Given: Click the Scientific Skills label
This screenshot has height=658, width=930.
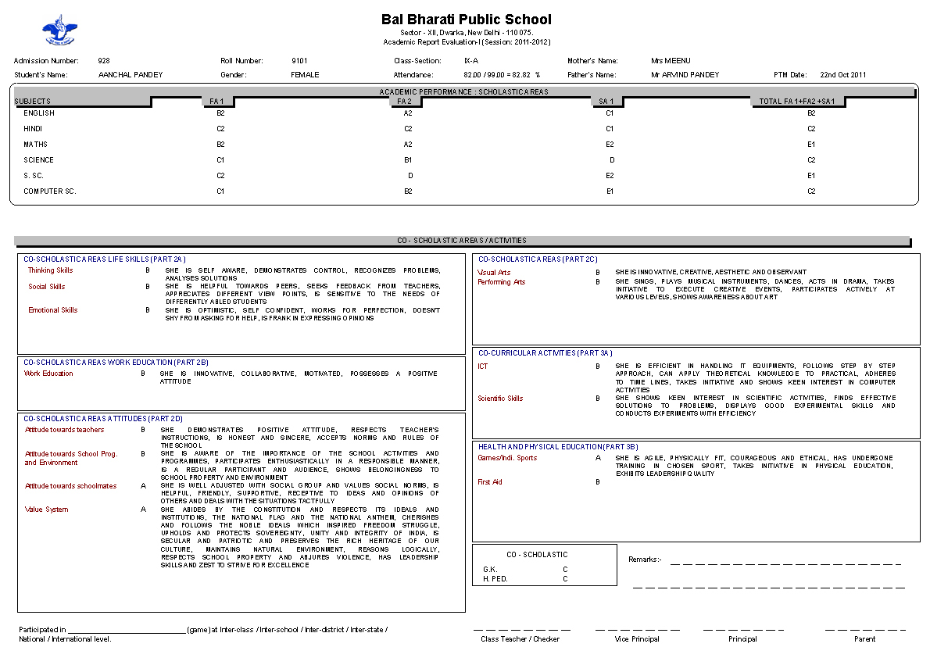Looking at the screenshot, I should point(500,399).
